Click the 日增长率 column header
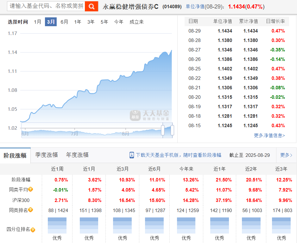This screenshot has width=297, height=243. (275, 21)
